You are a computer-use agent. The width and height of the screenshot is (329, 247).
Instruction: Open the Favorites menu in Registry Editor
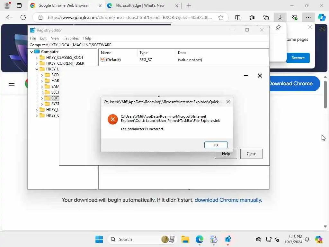(x=71, y=38)
